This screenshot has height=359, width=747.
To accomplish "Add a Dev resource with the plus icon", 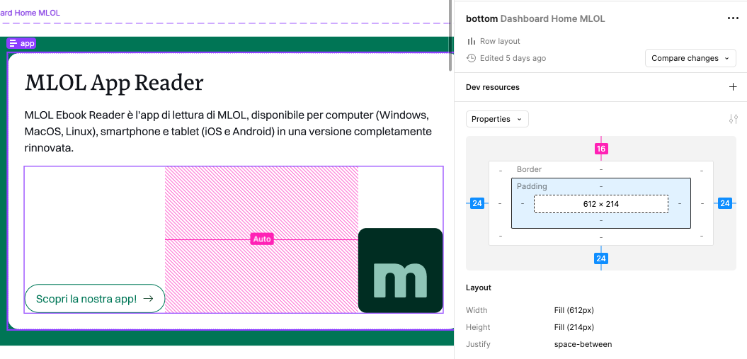I will click(x=733, y=87).
